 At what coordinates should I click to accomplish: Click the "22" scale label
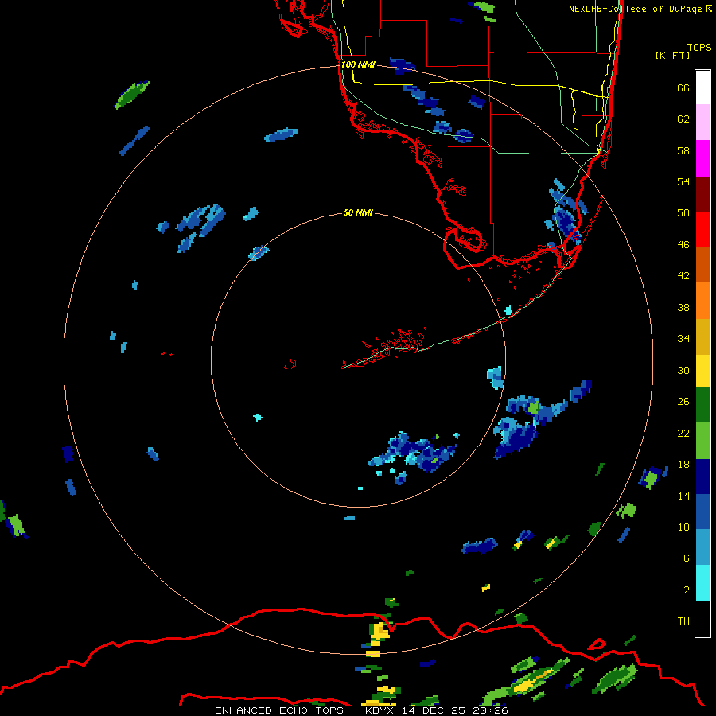point(683,433)
